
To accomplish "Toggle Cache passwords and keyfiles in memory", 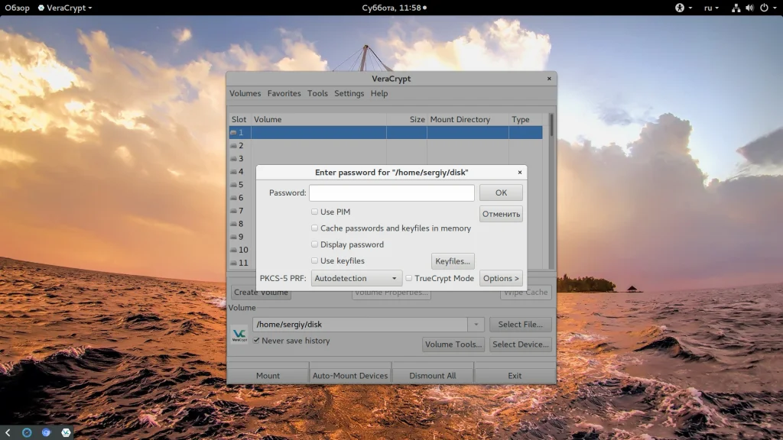I will coord(314,228).
